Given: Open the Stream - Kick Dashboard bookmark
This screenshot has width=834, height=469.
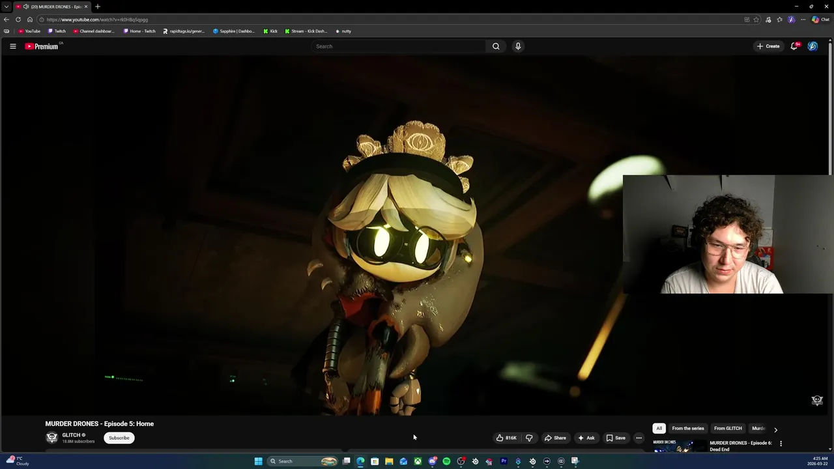Looking at the screenshot, I should tap(306, 31).
